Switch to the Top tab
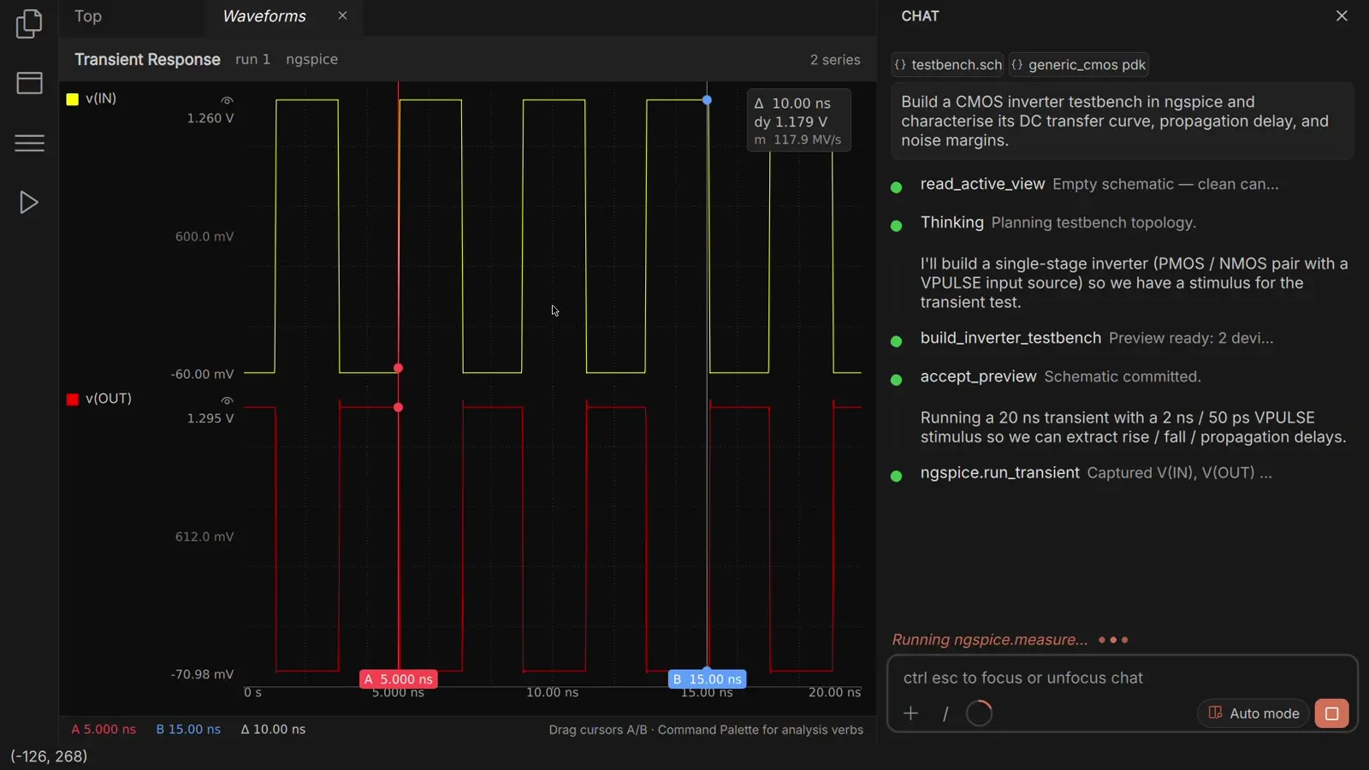 87,16
